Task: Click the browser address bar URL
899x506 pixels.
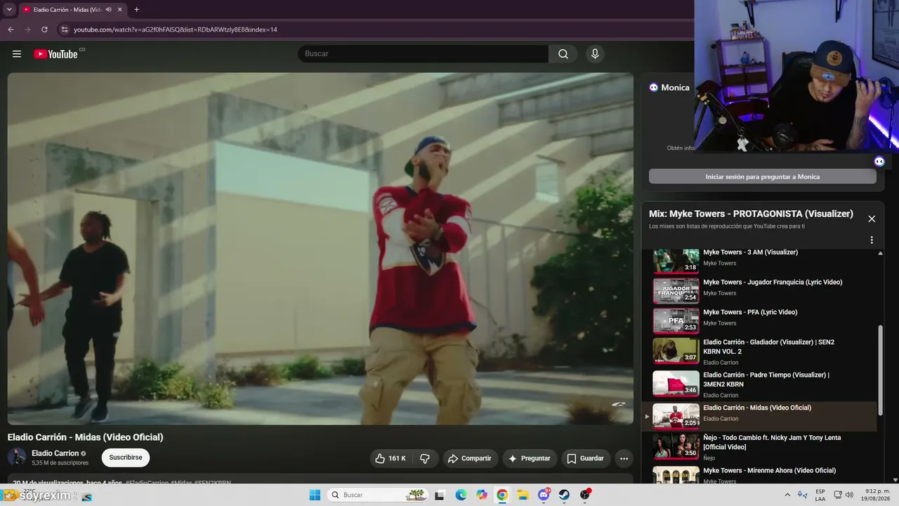Action: pos(176,30)
